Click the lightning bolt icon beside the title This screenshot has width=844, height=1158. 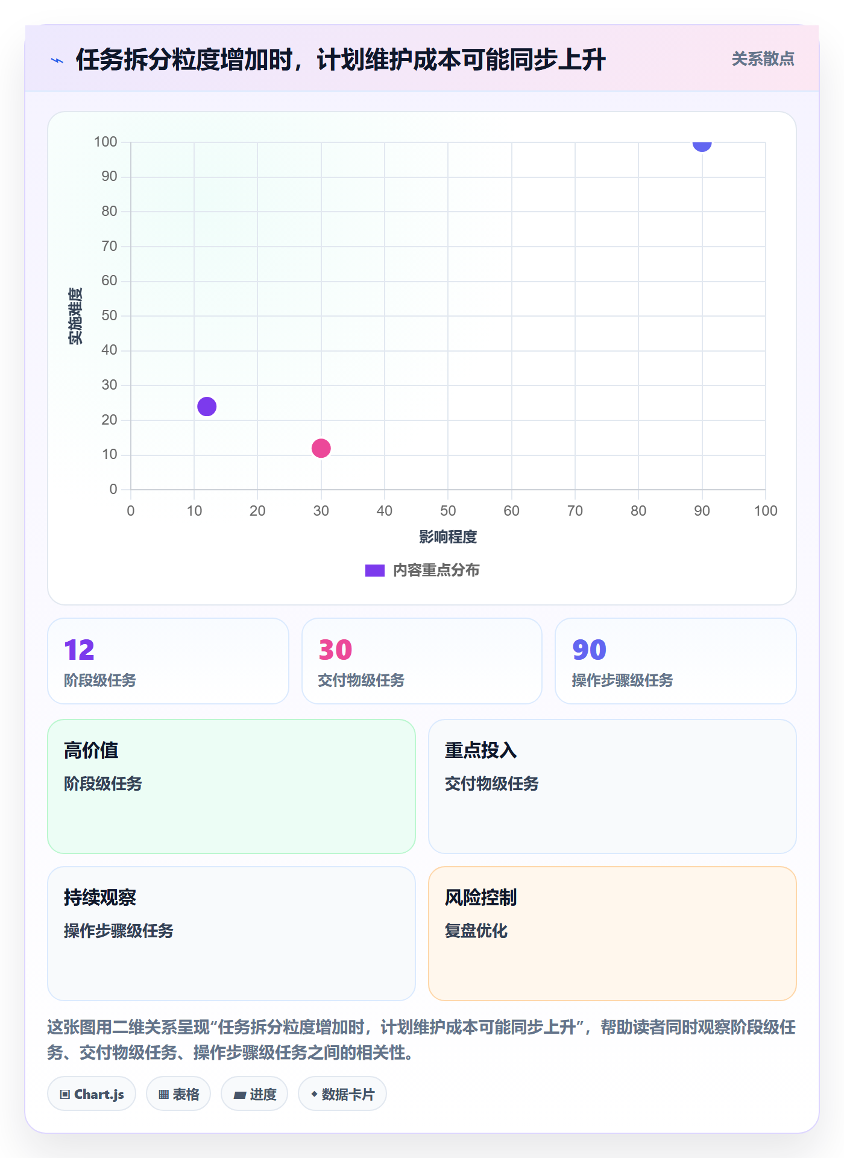(57, 60)
